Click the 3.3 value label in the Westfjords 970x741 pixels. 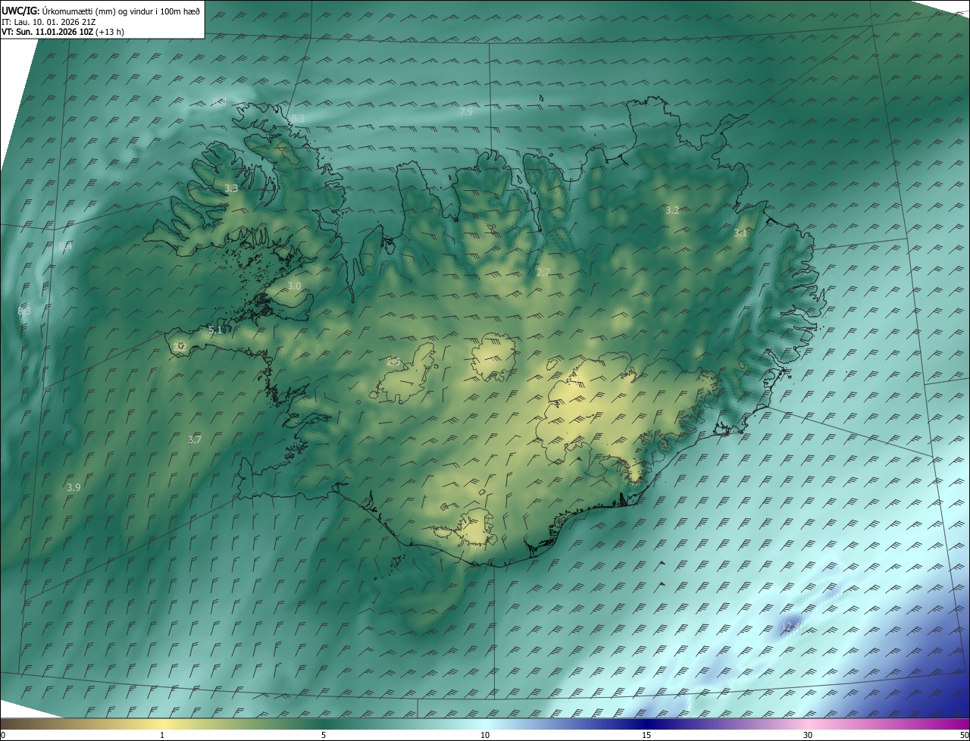231,188
